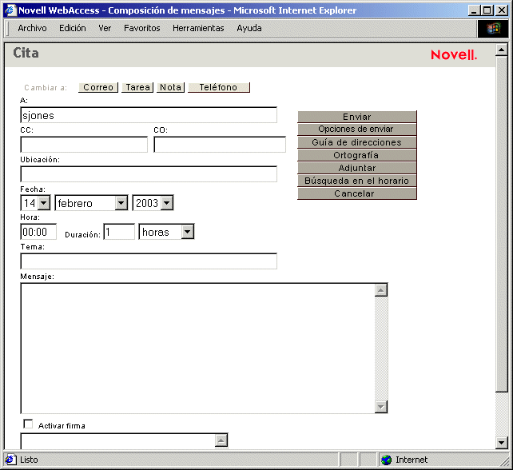Click the Tema subject field
513x470 pixels.
coord(149,261)
